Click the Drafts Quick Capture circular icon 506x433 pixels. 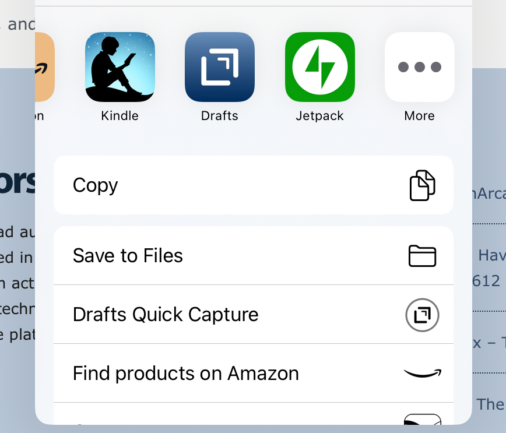coord(422,315)
